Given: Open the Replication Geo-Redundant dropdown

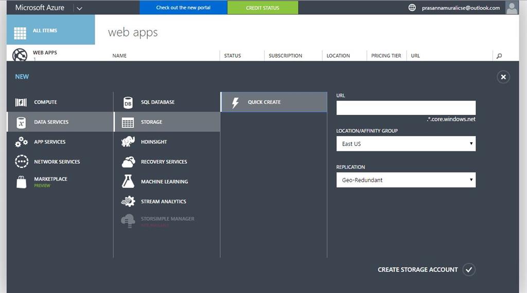Looking at the screenshot, I should [406, 180].
